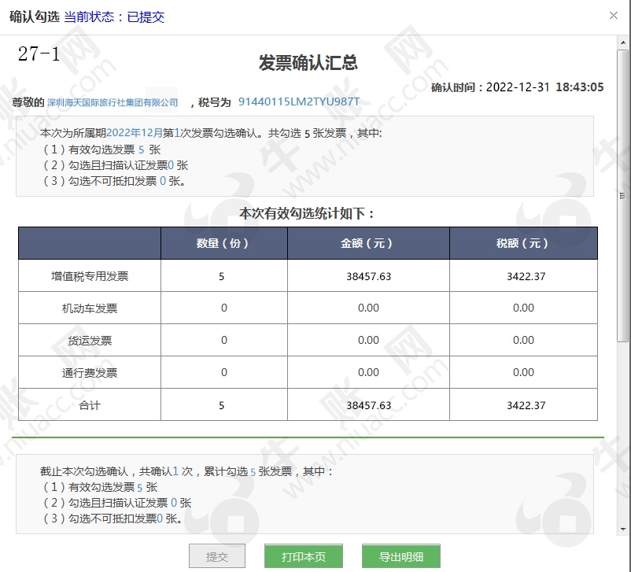Click the 当前状态：已提交 status text
The height and width of the screenshot is (572, 631).
[114, 17]
